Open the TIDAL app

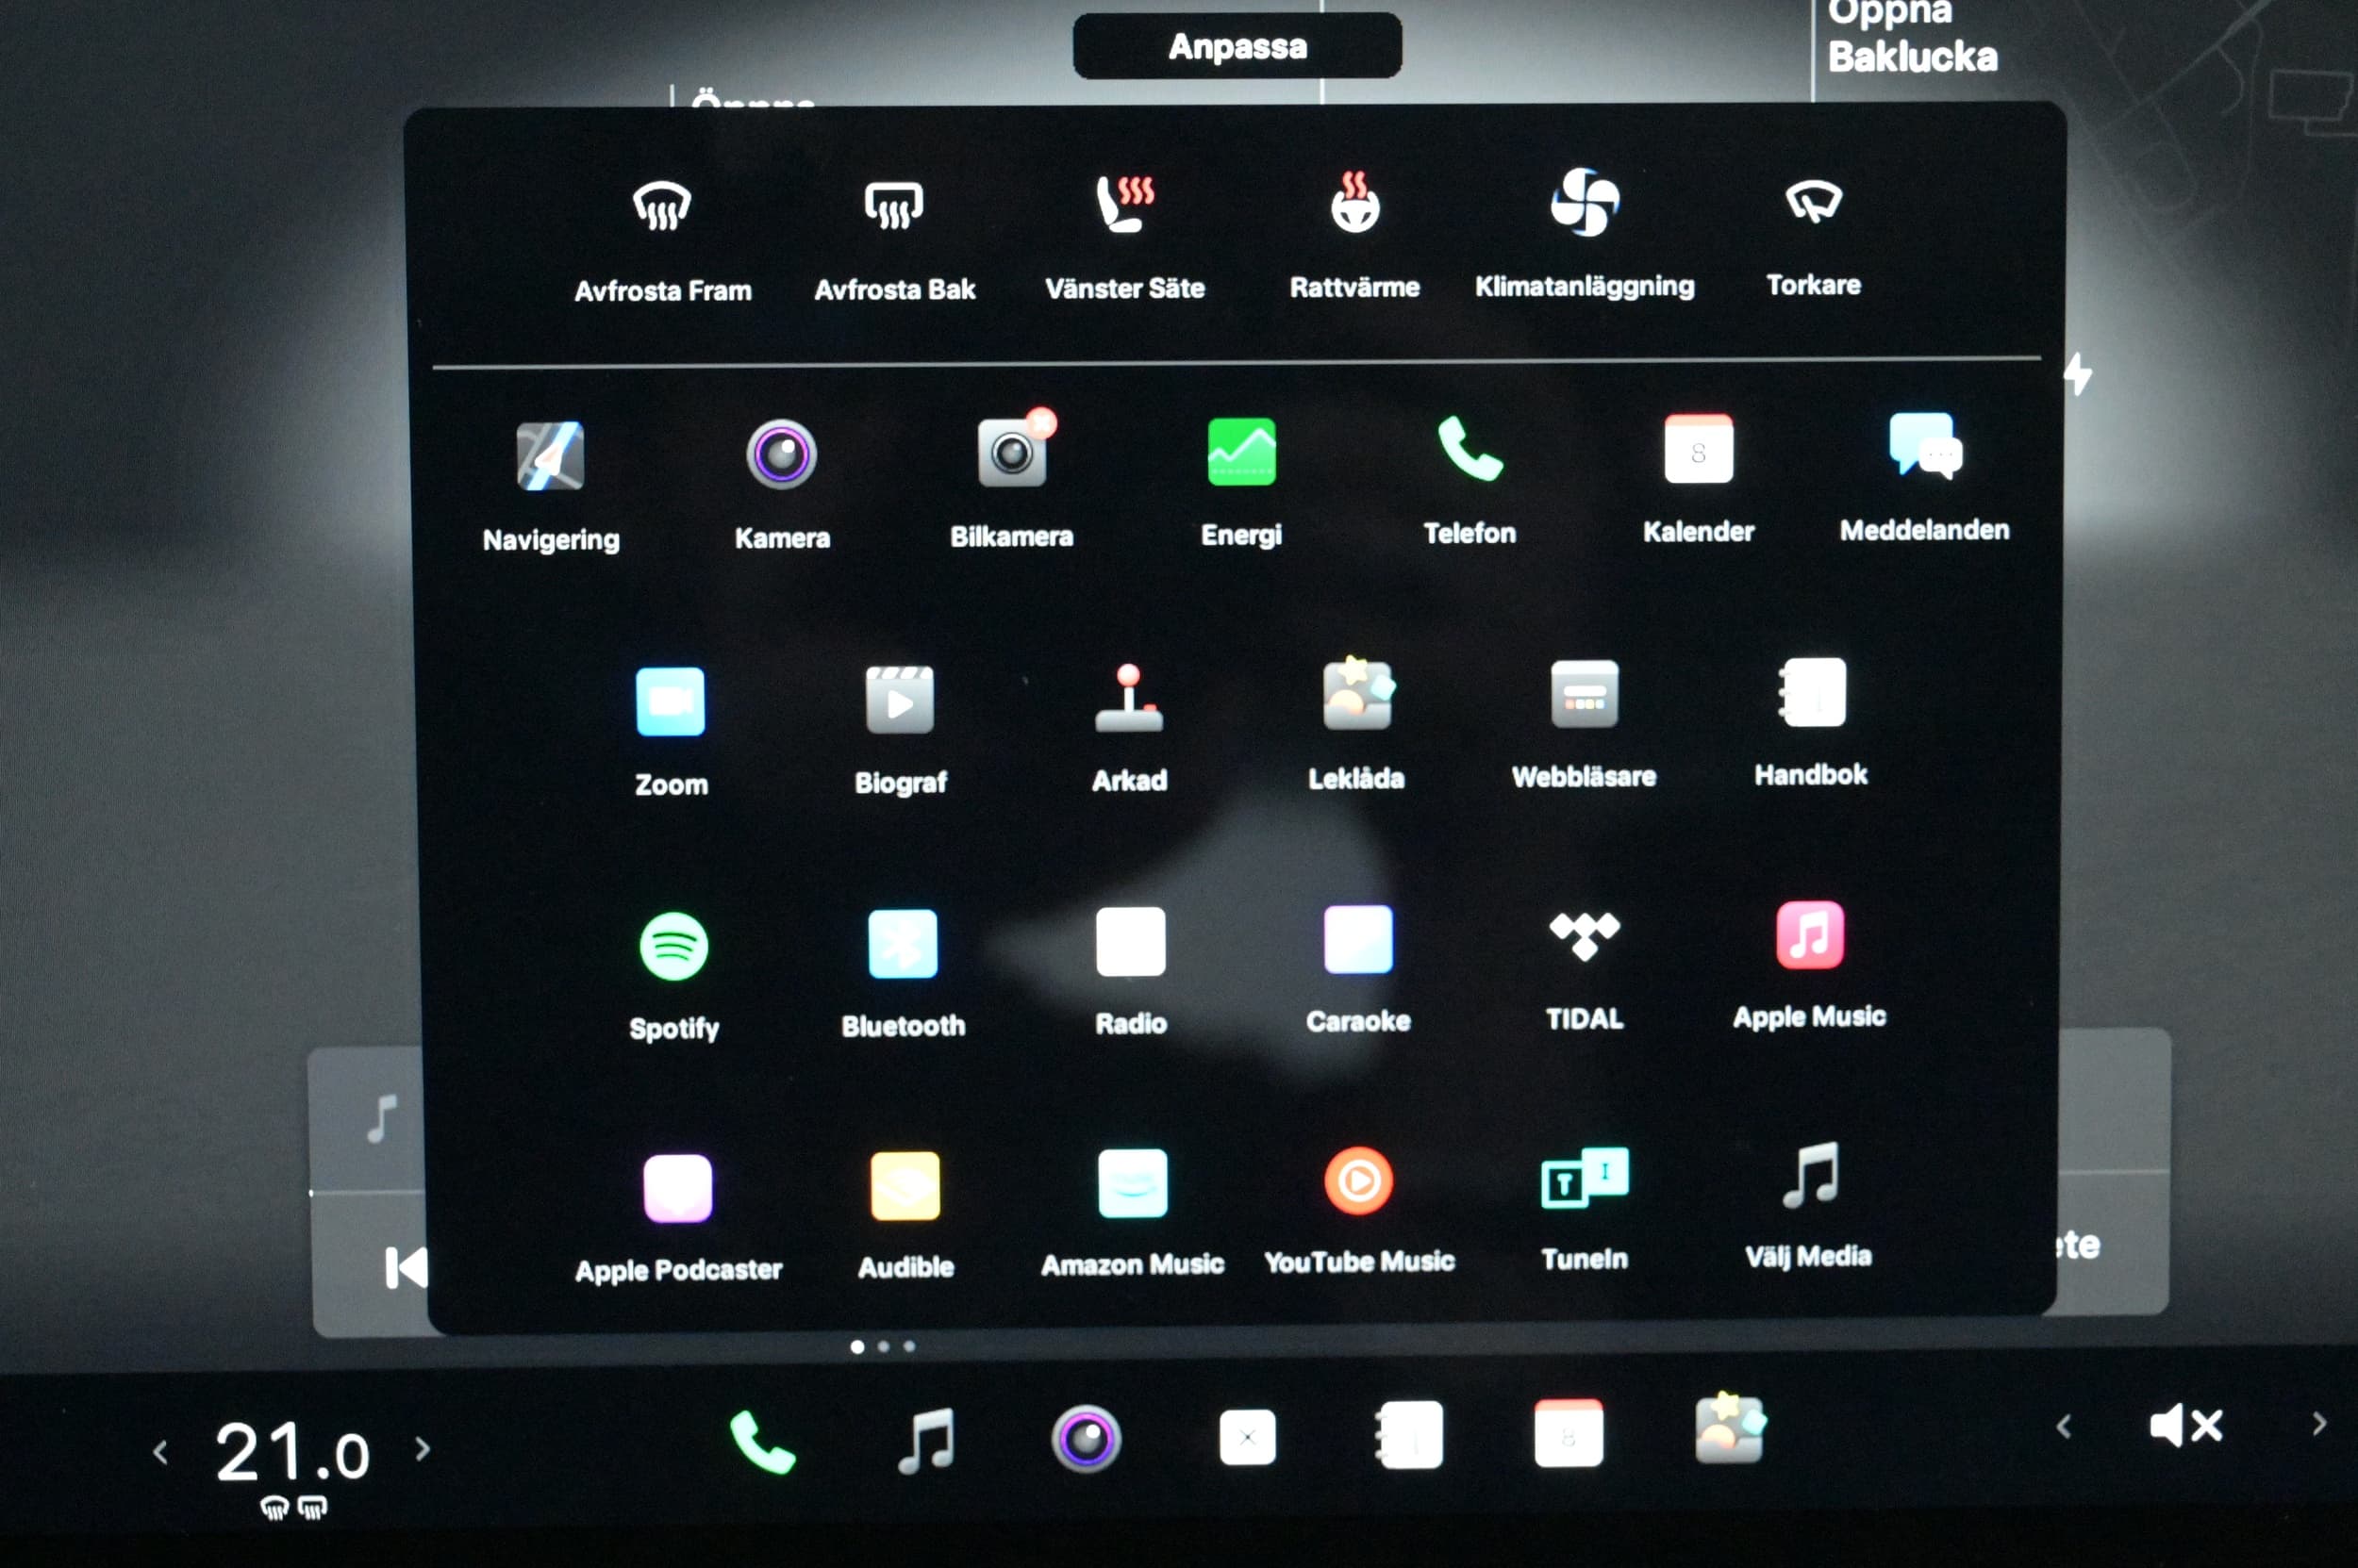1584,936
